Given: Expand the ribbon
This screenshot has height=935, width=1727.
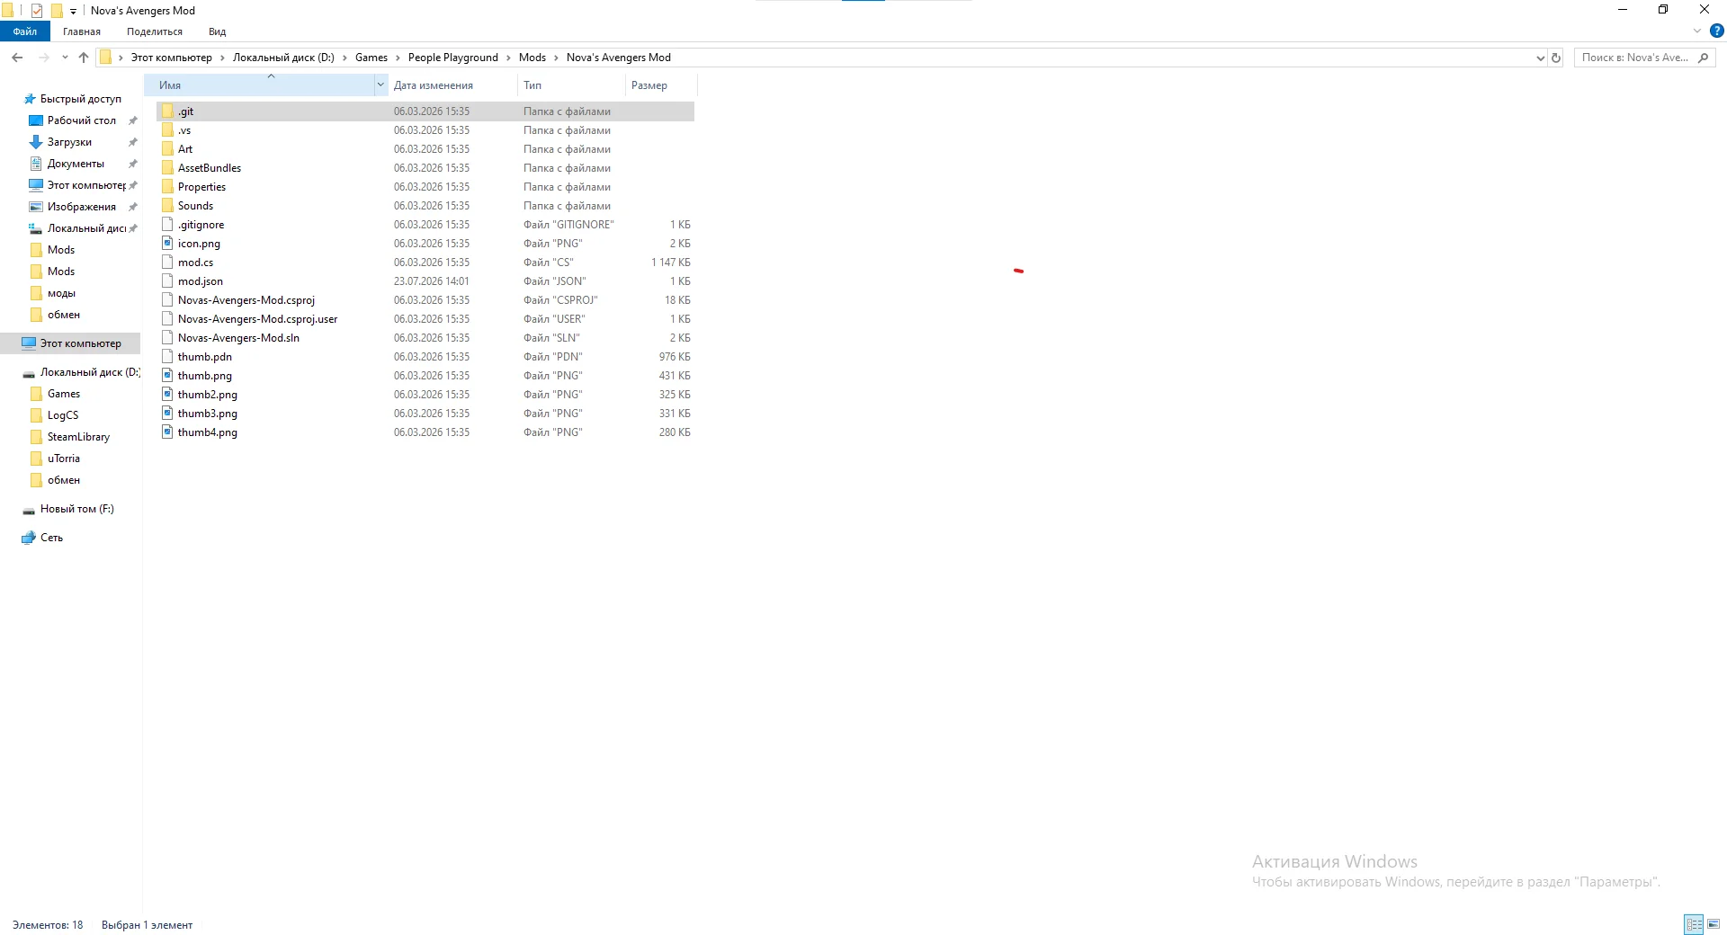Looking at the screenshot, I should point(1697,31).
